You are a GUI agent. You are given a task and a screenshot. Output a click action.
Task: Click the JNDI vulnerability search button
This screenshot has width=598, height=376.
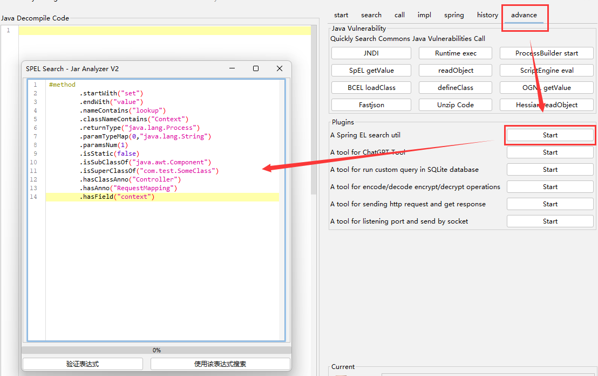click(371, 53)
